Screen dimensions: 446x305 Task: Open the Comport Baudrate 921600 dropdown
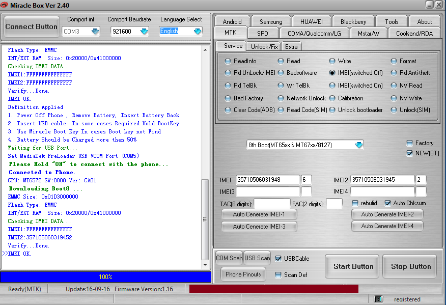[x=144, y=31]
